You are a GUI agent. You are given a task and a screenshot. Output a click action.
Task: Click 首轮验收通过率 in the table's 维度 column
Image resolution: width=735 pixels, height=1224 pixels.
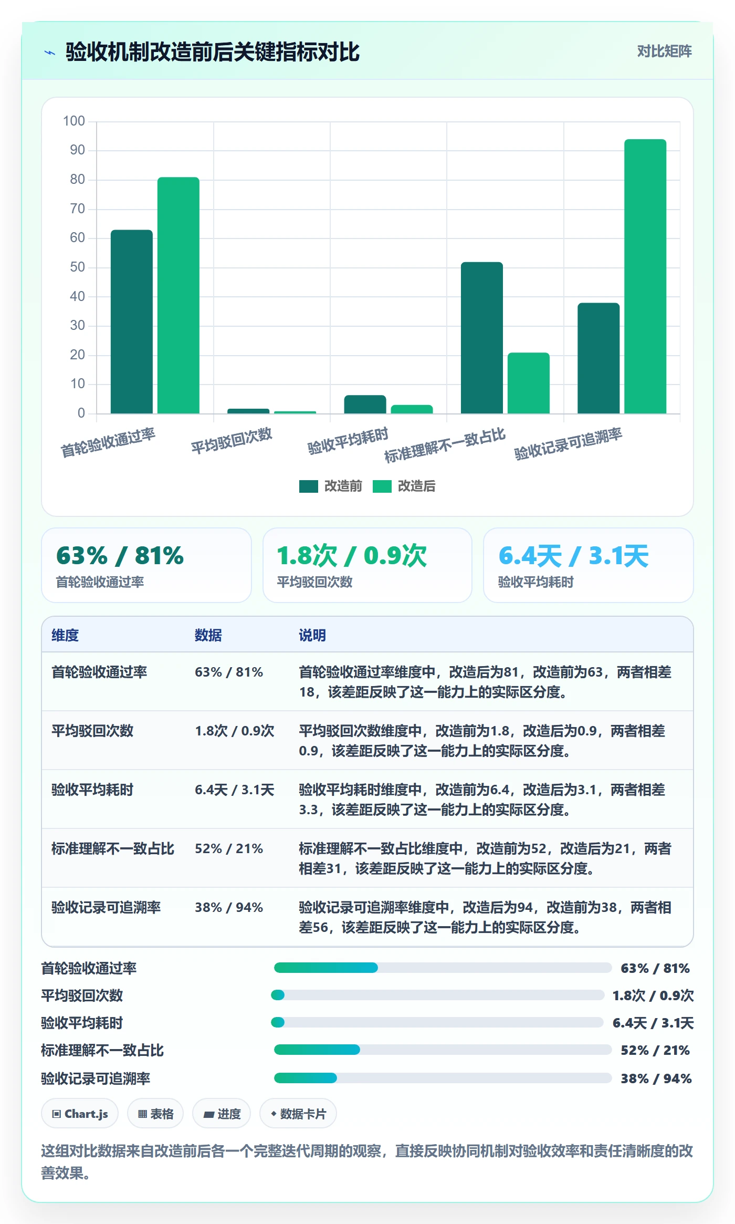[99, 672]
